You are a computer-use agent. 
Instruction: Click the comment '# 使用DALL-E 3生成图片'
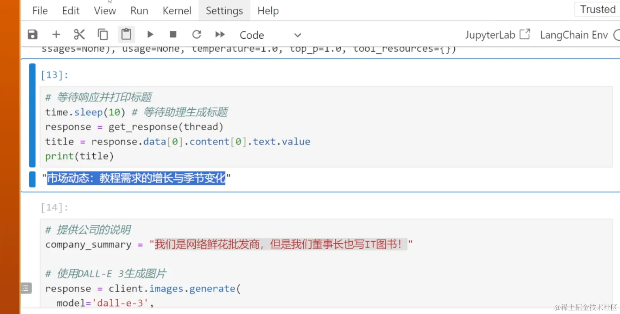tap(106, 273)
